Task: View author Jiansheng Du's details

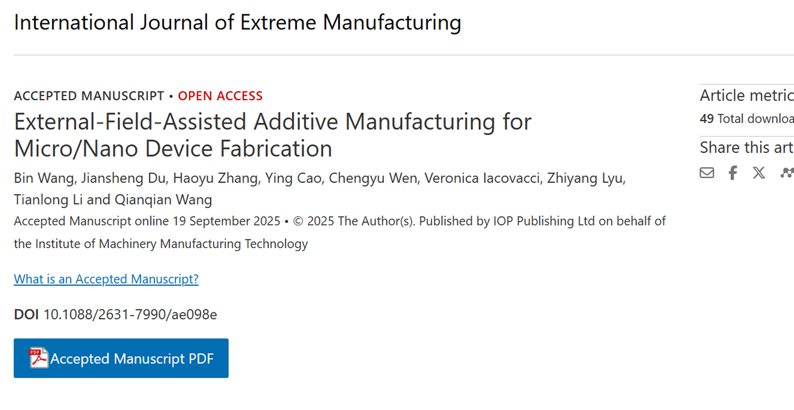Action: (123, 179)
